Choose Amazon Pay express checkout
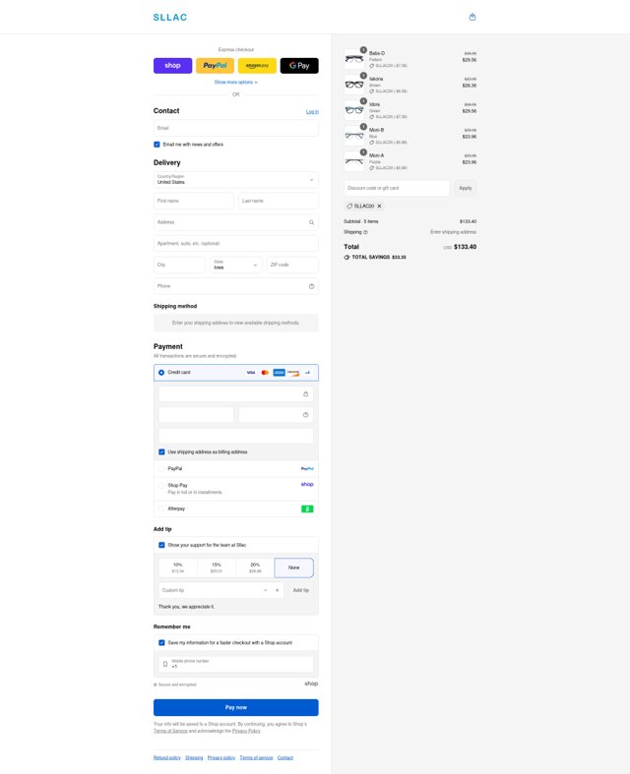Screen dimensions: 630x774 [257, 66]
